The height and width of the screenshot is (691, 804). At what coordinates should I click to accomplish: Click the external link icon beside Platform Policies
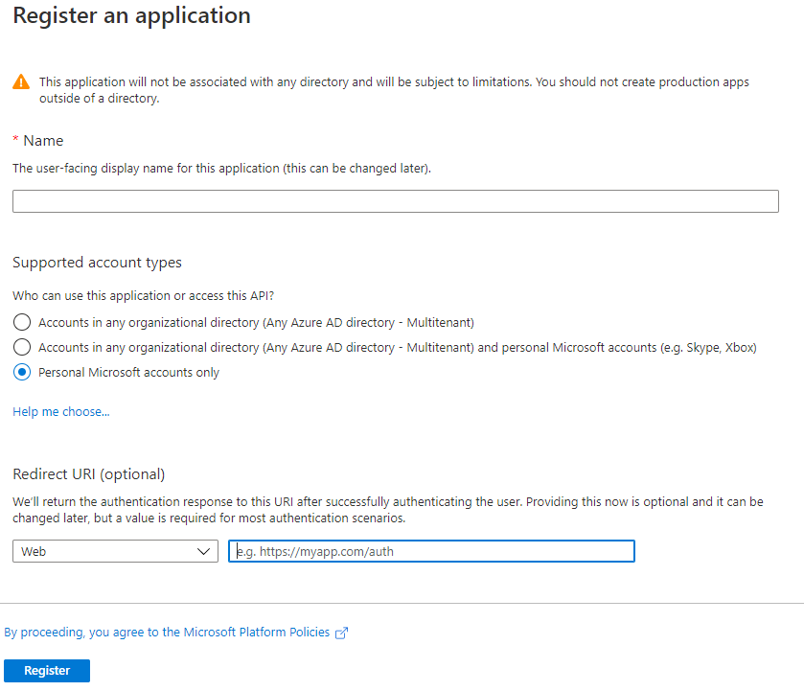(x=341, y=633)
